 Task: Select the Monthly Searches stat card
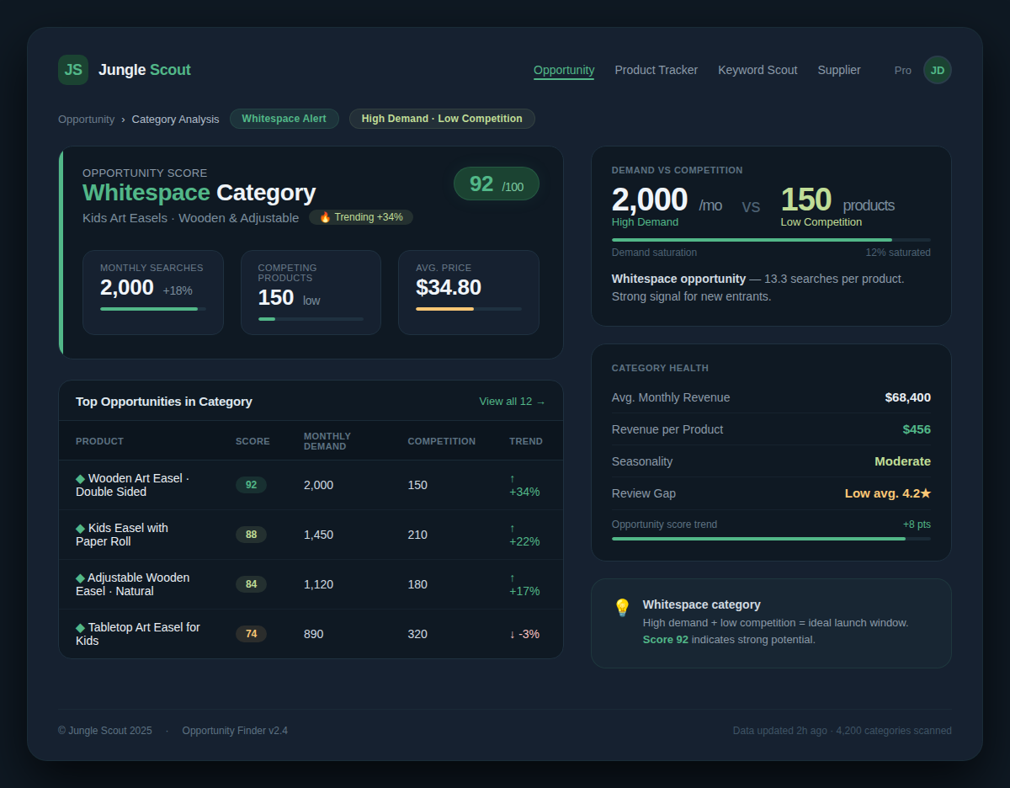[153, 292]
